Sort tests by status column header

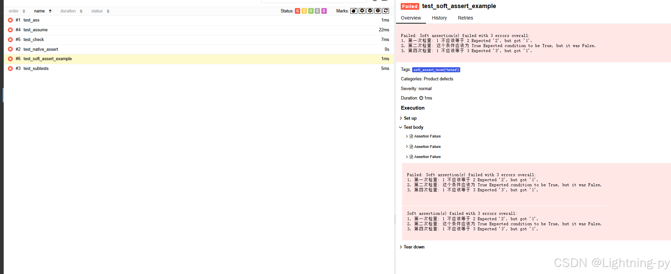coord(97,11)
